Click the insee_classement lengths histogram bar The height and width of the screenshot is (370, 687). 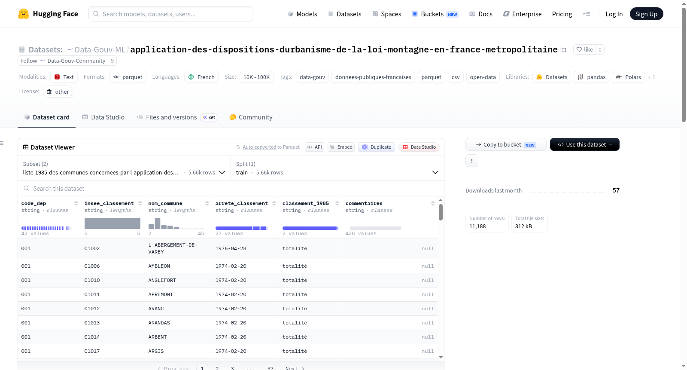click(112, 223)
